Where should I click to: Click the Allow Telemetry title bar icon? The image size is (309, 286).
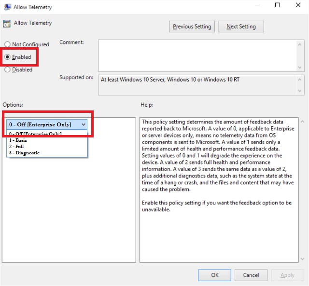(x=8, y=7)
